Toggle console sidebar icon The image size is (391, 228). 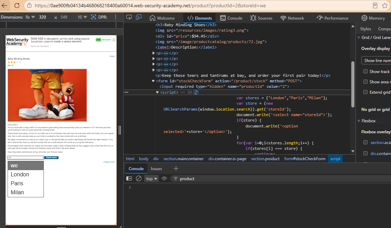coord(129,178)
